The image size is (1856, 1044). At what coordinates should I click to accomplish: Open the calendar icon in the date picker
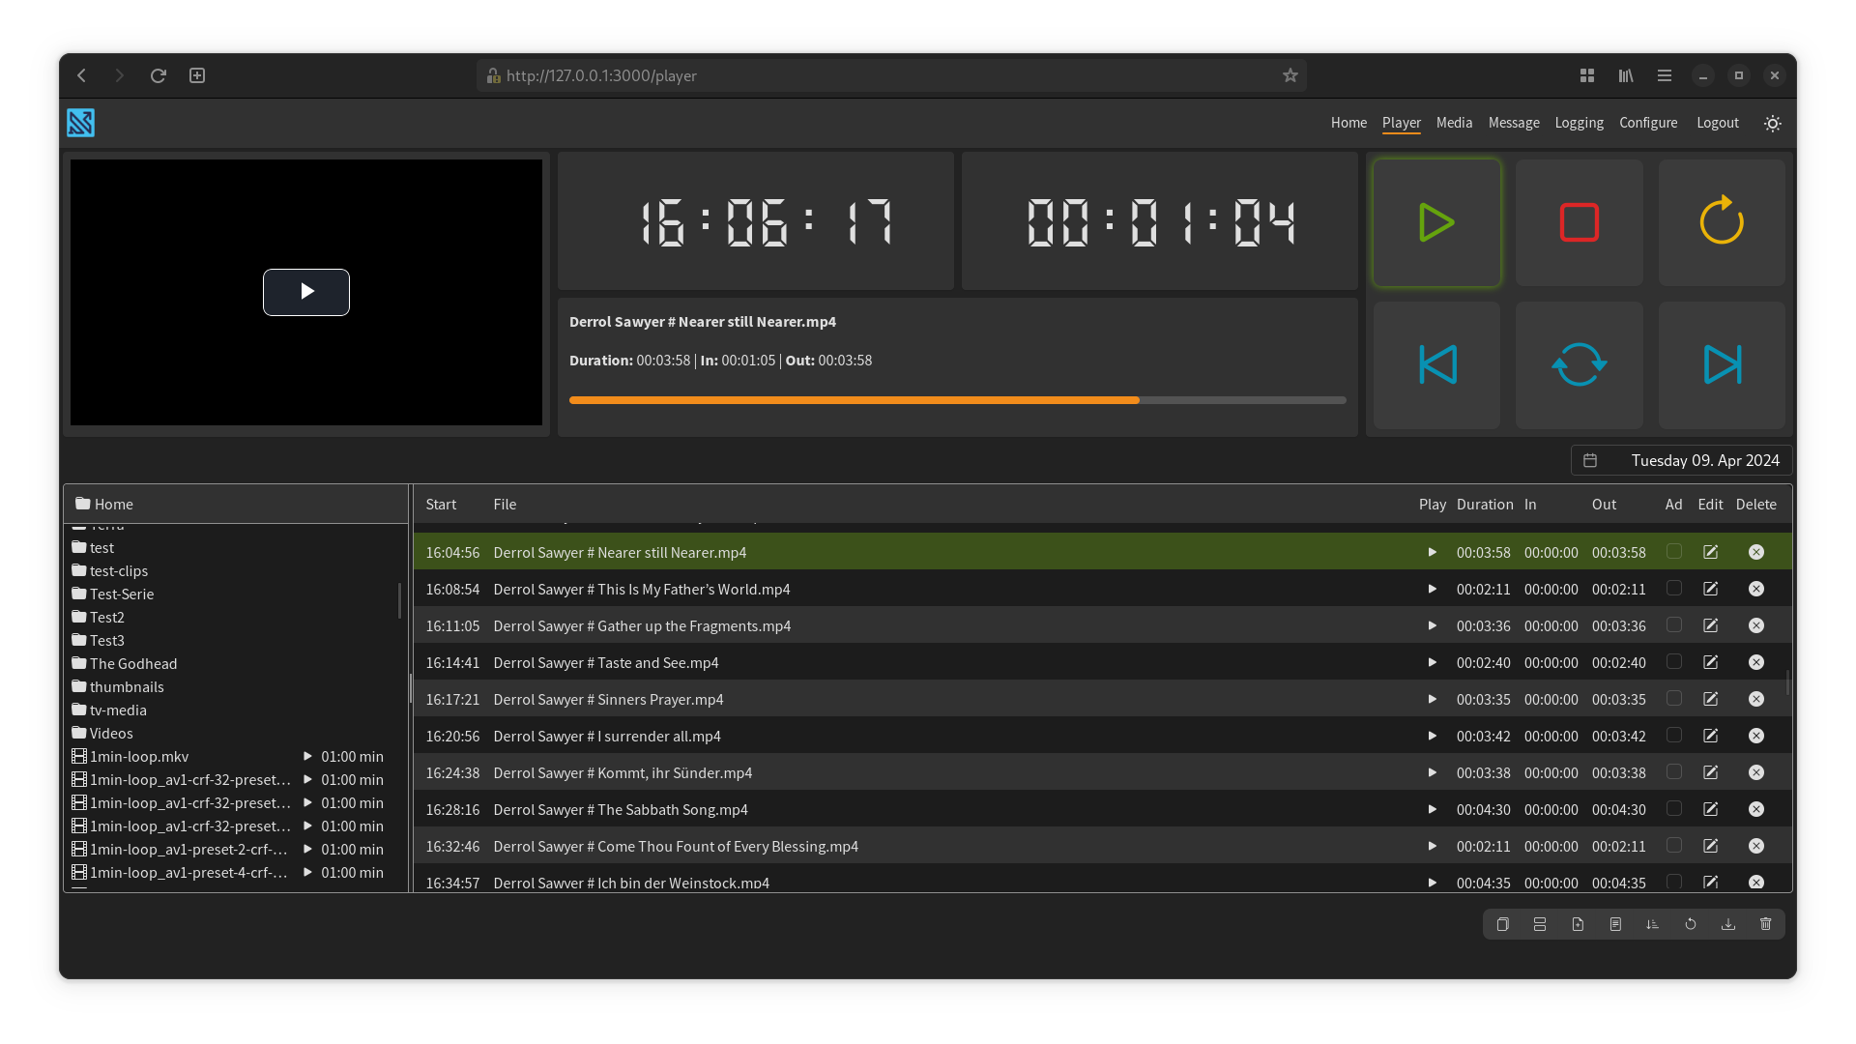click(1590, 460)
